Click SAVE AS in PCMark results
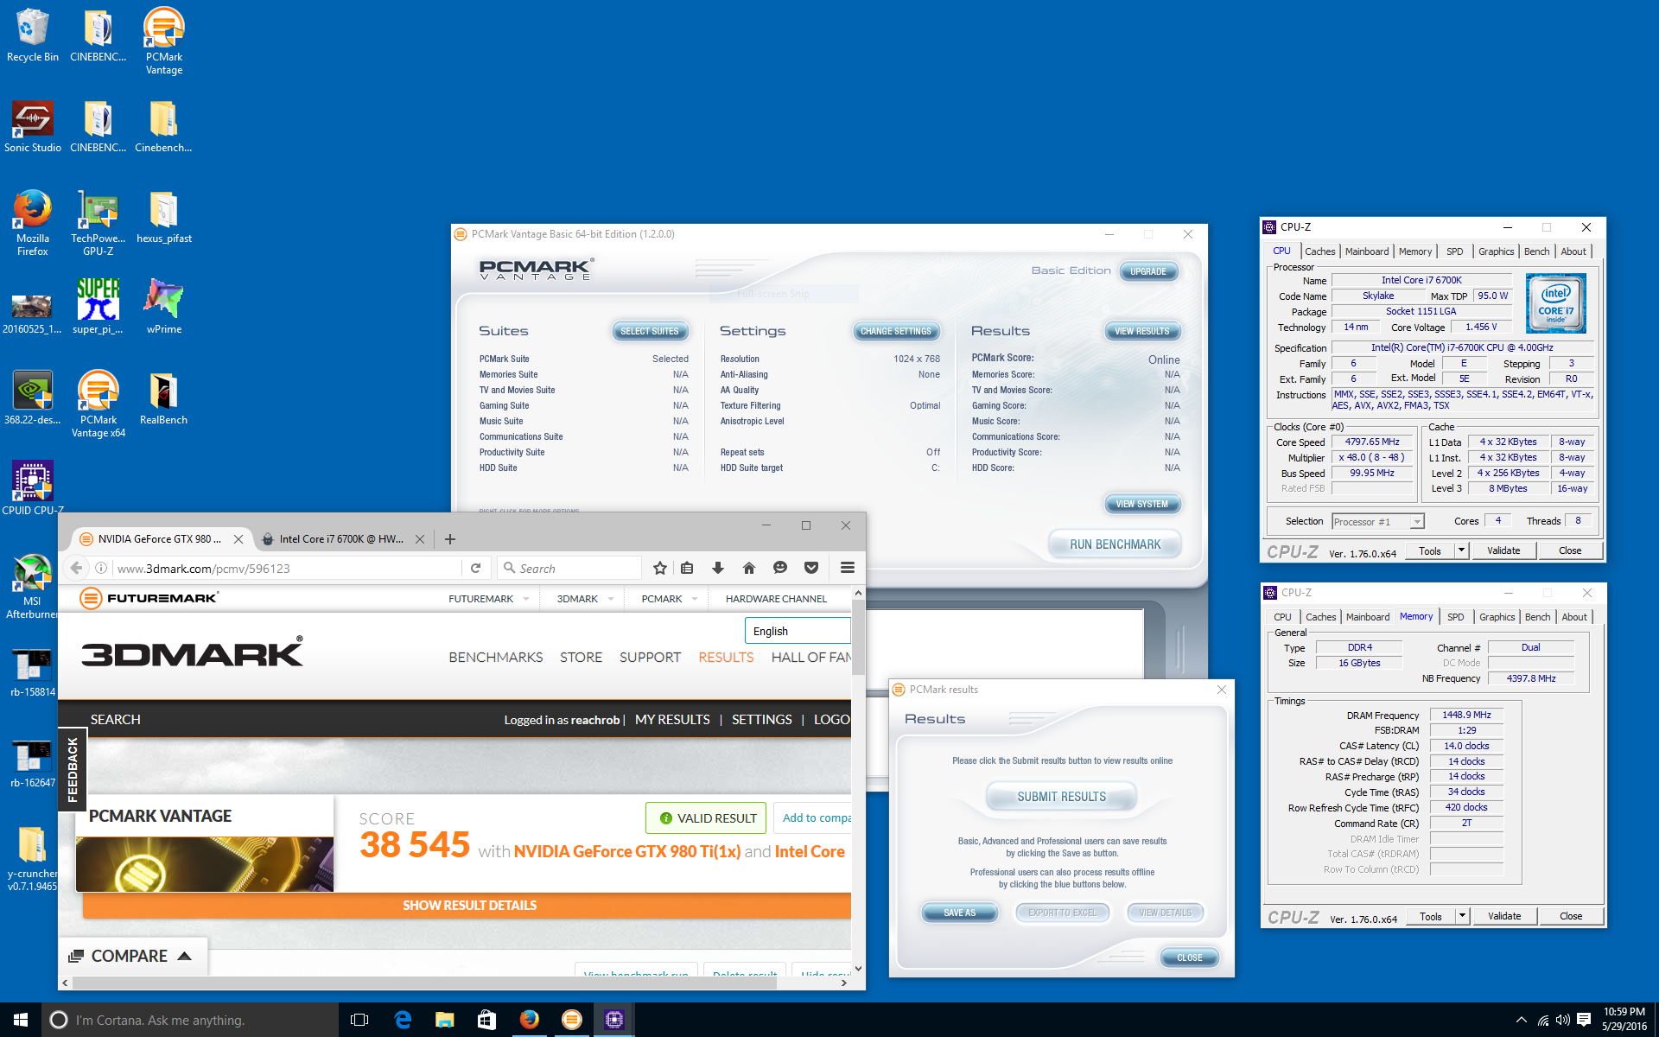The height and width of the screenshot is (1037, 1659). point(959,913)
